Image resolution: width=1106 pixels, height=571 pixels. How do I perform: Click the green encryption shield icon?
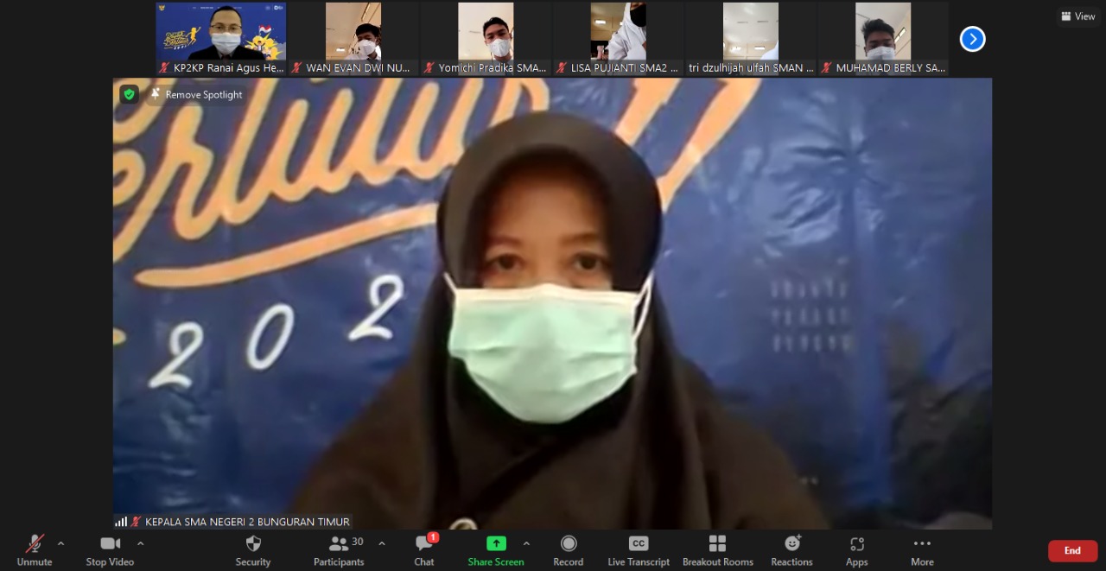[x=130, y=94]
